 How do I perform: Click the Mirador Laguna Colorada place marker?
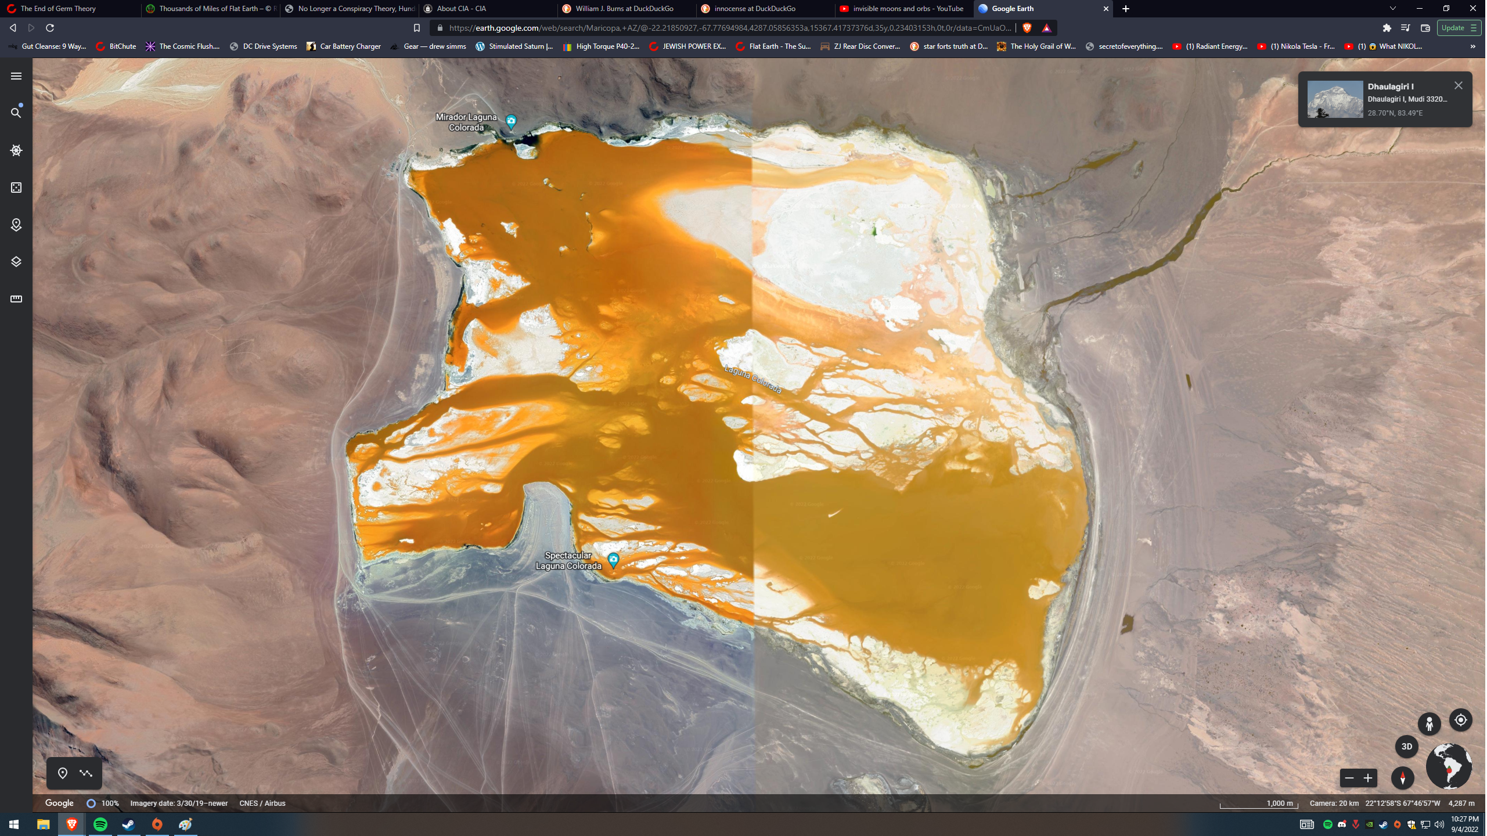(x=512, y=121)
